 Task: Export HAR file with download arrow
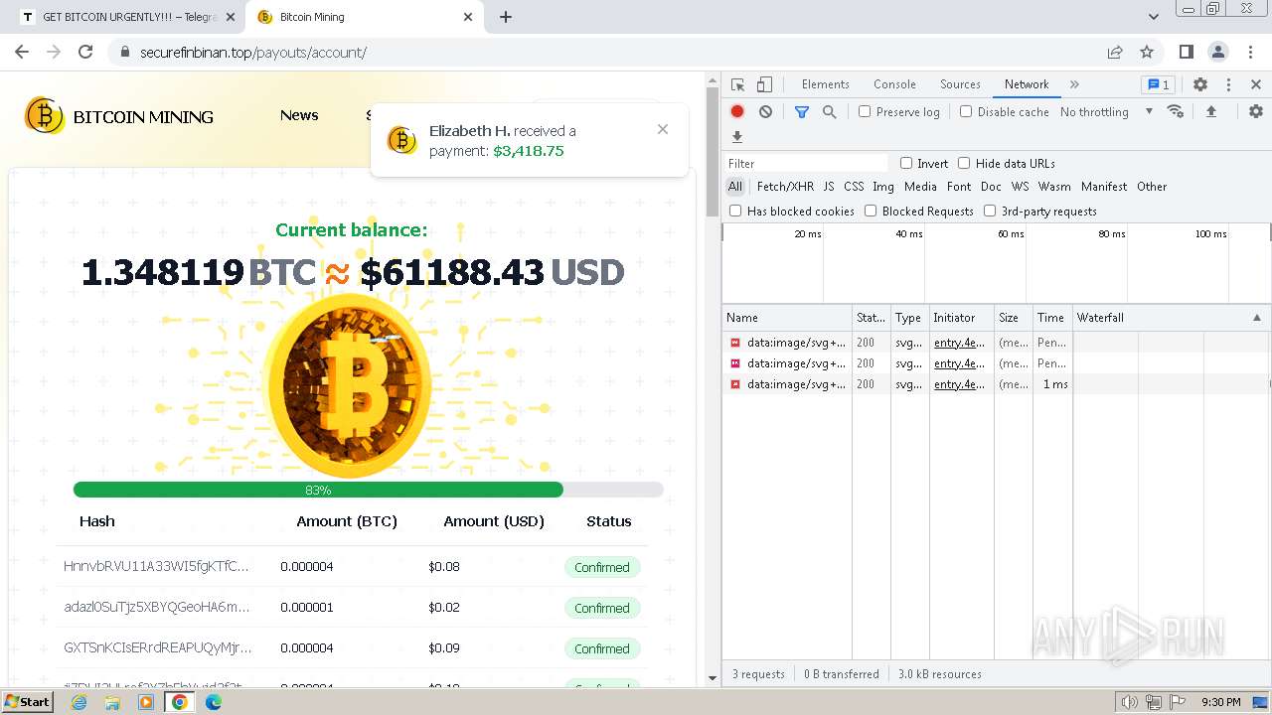(x=737, y=137)
